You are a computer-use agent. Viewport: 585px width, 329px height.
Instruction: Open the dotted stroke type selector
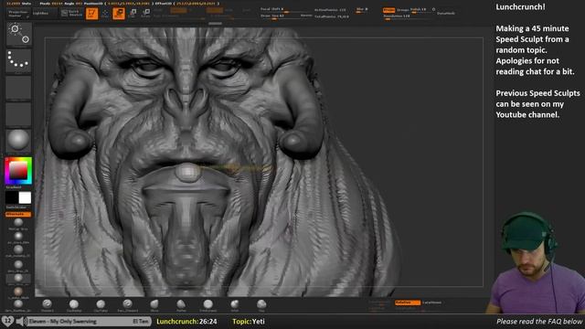18,60
